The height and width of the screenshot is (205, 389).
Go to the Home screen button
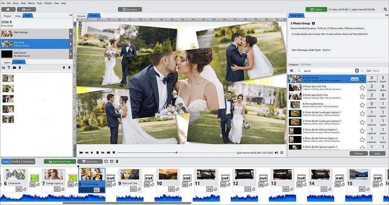(8, 9)
